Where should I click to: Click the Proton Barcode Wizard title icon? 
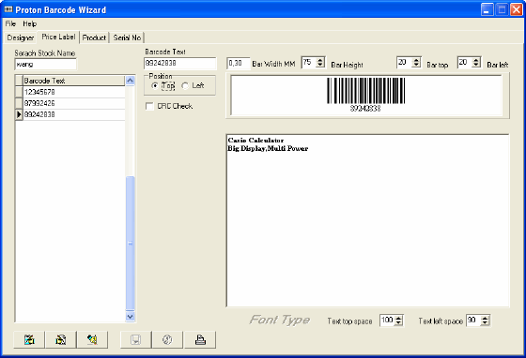point(8,9)
